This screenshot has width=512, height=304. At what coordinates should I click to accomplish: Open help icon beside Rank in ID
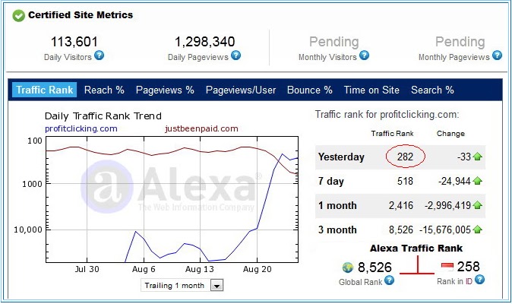click(x=479, y=280)
